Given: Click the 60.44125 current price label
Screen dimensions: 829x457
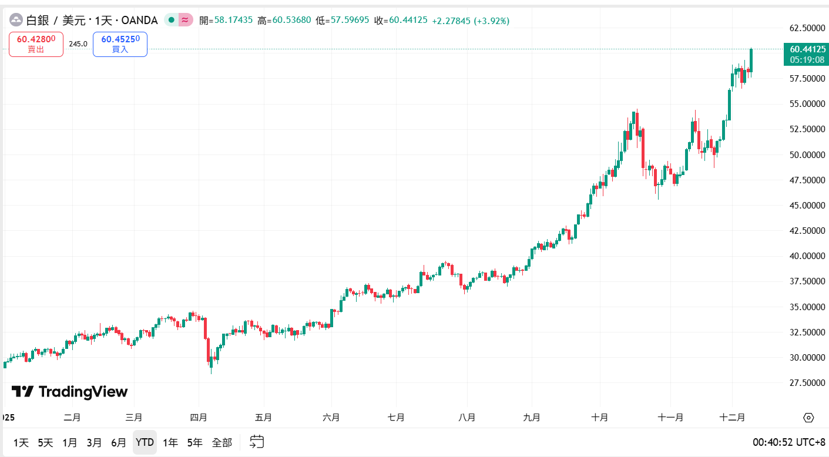Looking at the screenshot, I should [x=807, y=49].
